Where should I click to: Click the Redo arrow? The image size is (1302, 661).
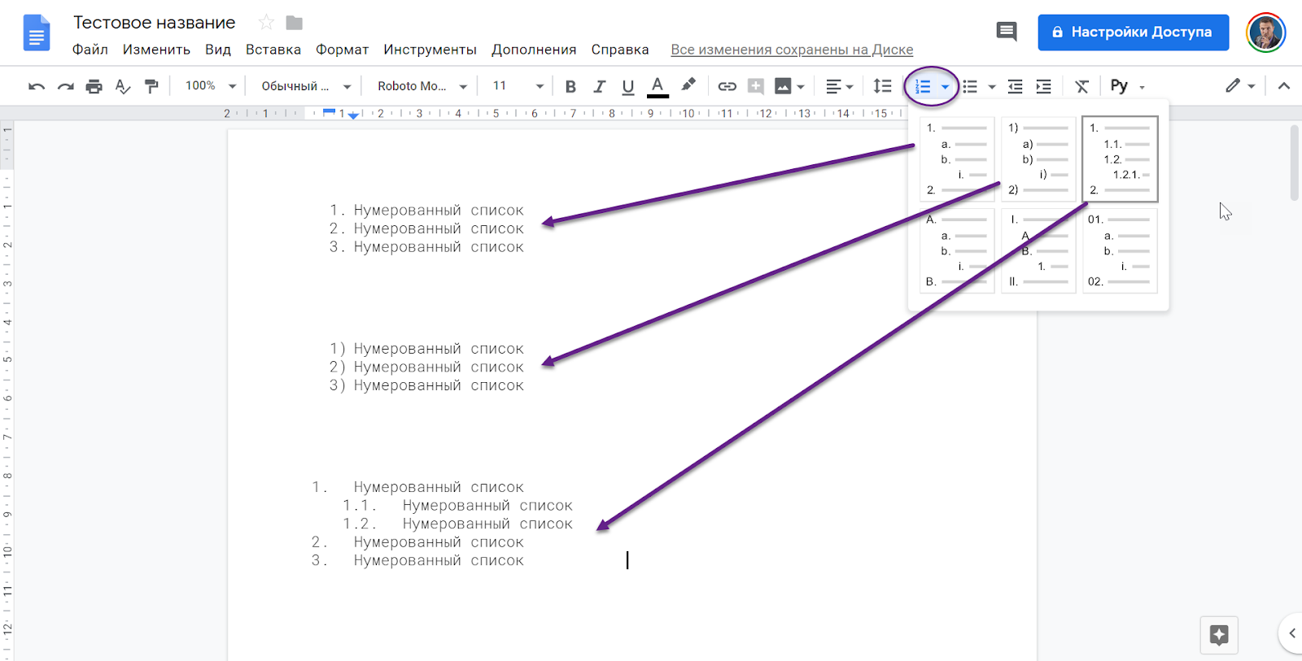click(x=65, y=86)
